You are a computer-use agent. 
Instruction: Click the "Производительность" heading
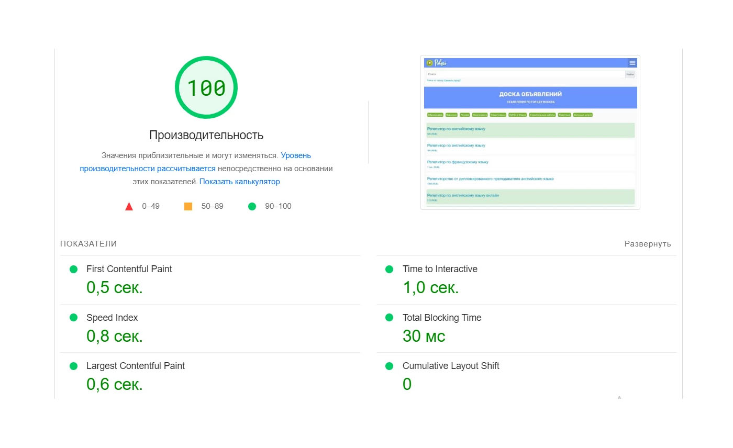pyautogui.click(x=206, y=135)
